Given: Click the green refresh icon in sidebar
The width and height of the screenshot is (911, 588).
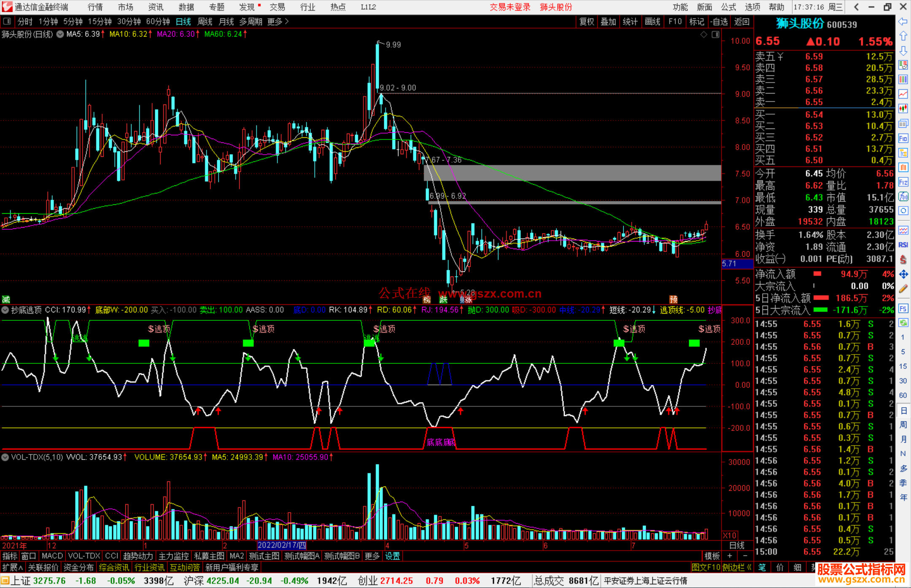Looking at the screenshot, I should (903, 323).
